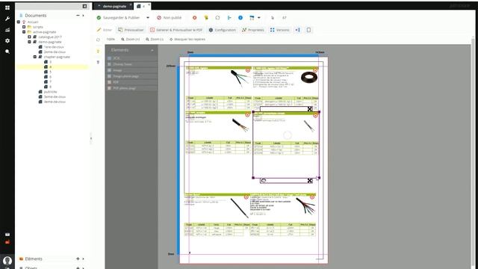This screenshot has height=269, width=478.
Task: Open Sauvegarder & Publier dropdown arrow
Action: (x=148, y=18)
